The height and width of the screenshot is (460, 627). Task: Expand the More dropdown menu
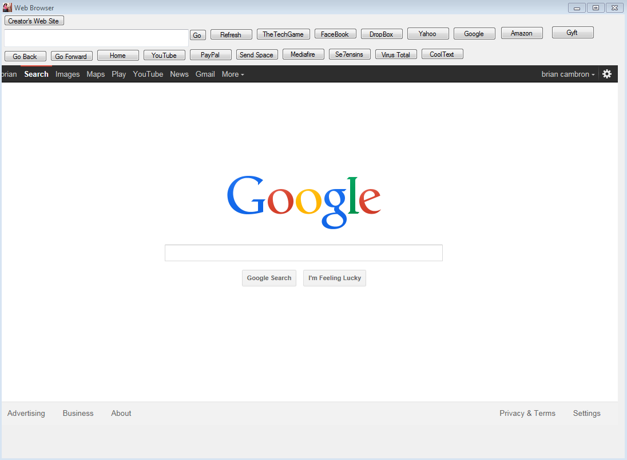233,74
